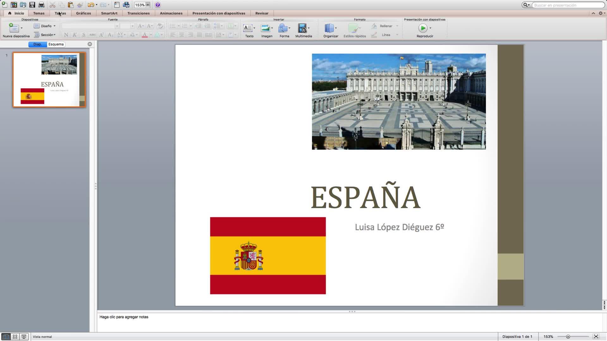This screenshot has height=341, width=607.
Task: Open the purple Help icon
Action: (x=158, y=5)
